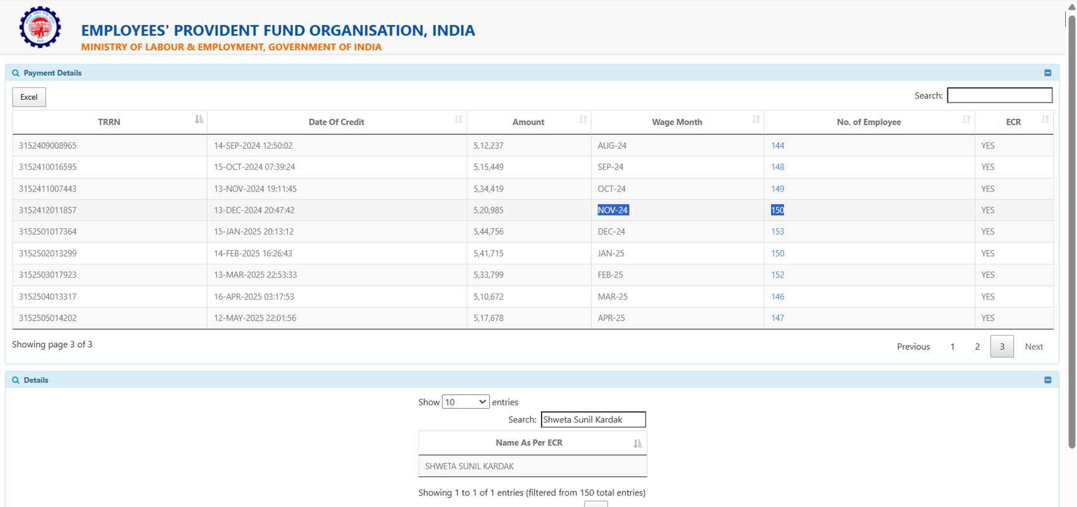The width and height of the screenshot is (1077, 507).
Task: Open the Show entries dropdown
Action: click(x=465, y=402)
